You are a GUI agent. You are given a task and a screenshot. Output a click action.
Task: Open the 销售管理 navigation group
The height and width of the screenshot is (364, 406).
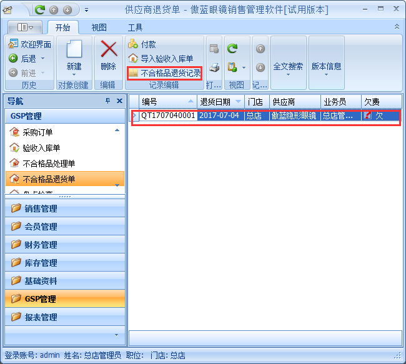click(x=65, y=209)
